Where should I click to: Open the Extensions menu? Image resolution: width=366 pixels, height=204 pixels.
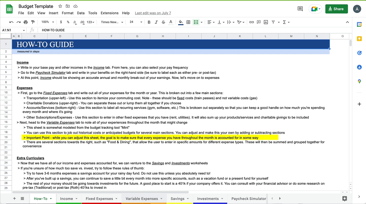[x=110, y=13]
